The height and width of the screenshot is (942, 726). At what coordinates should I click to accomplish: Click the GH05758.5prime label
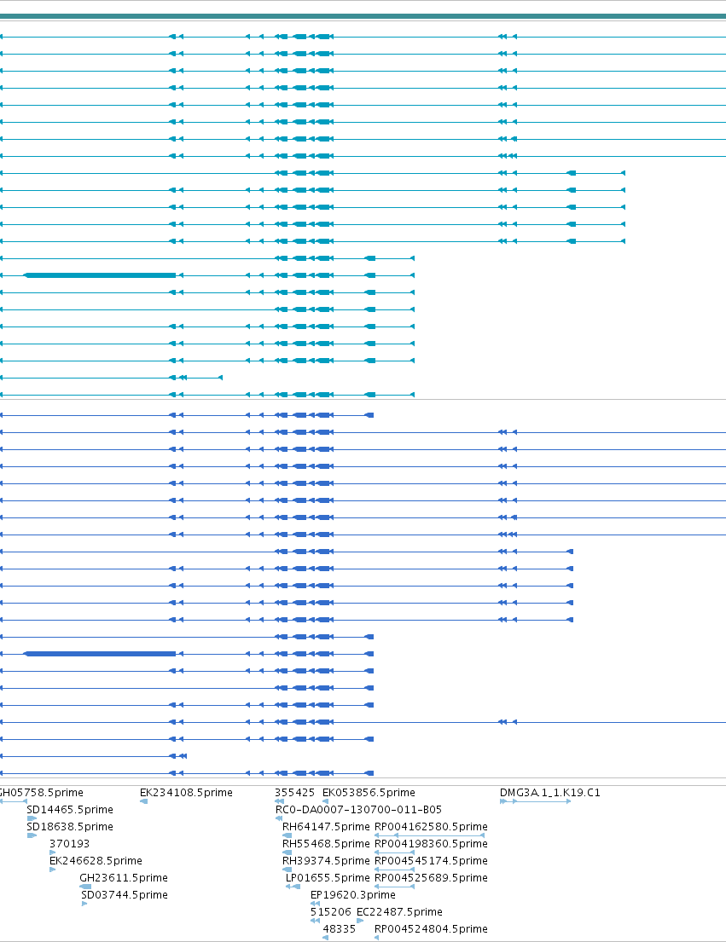coord(41,793)
